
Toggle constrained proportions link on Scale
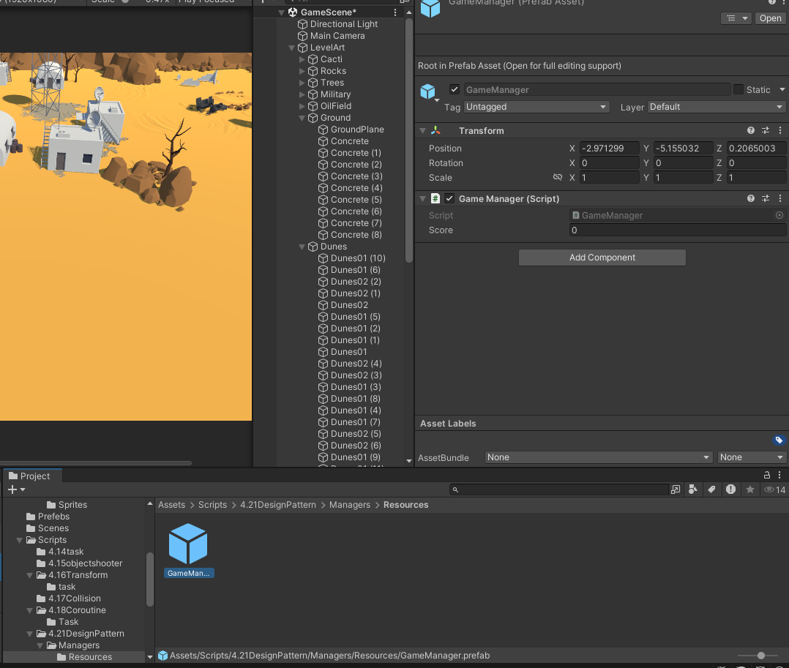point(558,177)
